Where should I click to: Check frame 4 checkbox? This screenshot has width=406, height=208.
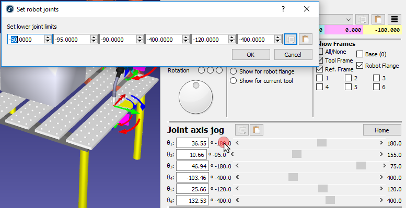(x=319, y=87)
